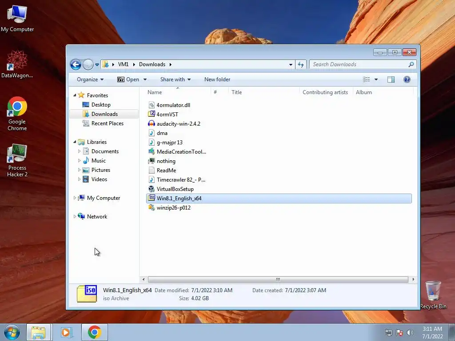
Task: Click New folder in toolbar
Action: point(217,79)
